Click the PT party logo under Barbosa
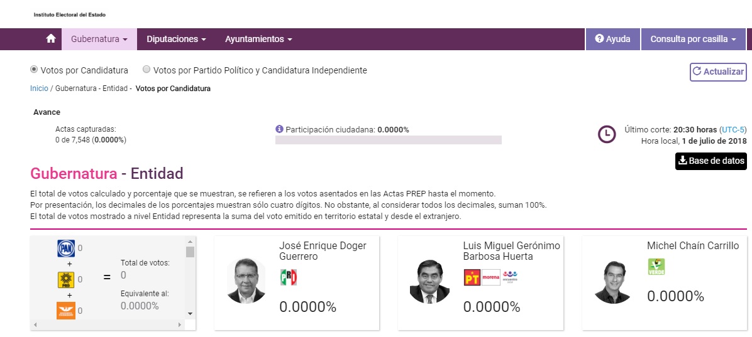The image size is (752, 337). click(472, 277)
